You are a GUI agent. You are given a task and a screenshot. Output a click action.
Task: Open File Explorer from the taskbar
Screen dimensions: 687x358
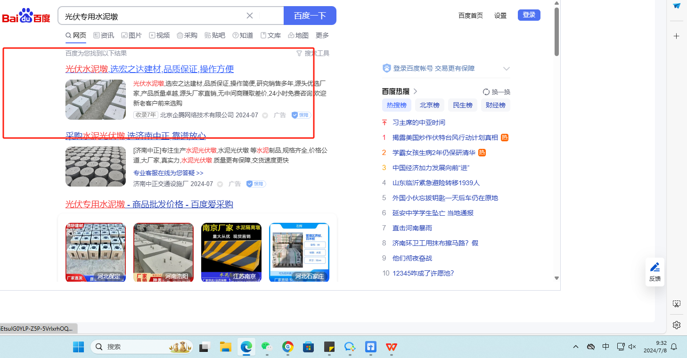tap(226, 347)
